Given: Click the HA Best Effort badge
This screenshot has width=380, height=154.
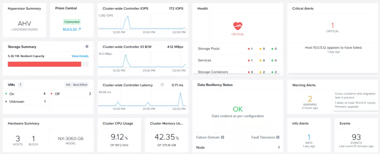Looking at the screenshot, I should 77,85.
